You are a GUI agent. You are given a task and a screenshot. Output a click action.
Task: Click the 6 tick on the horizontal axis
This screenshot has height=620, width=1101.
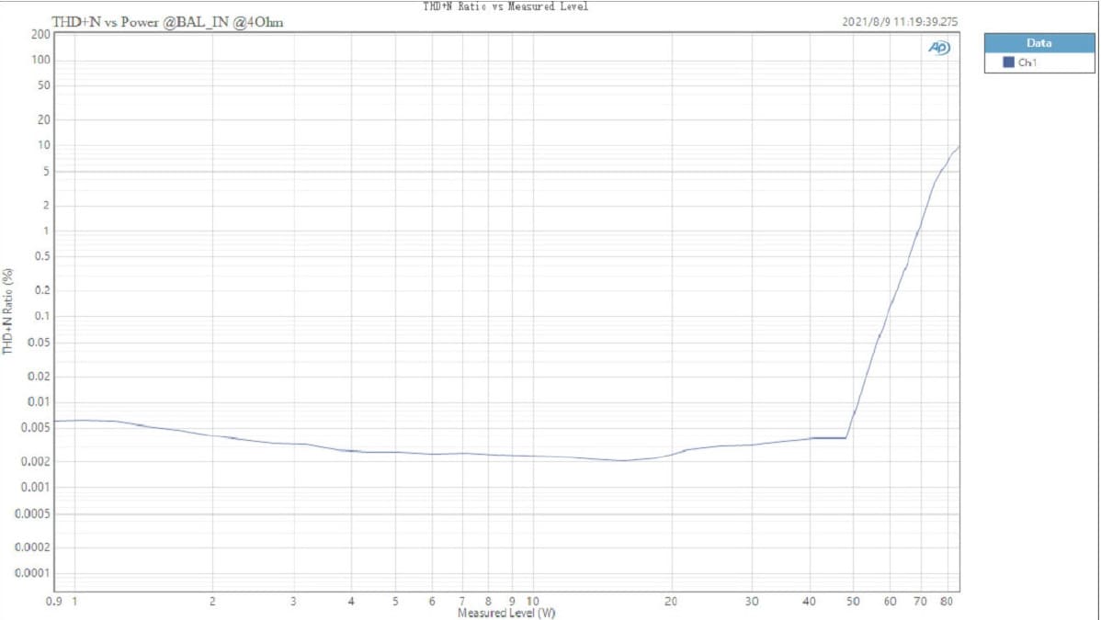(432, 601)
